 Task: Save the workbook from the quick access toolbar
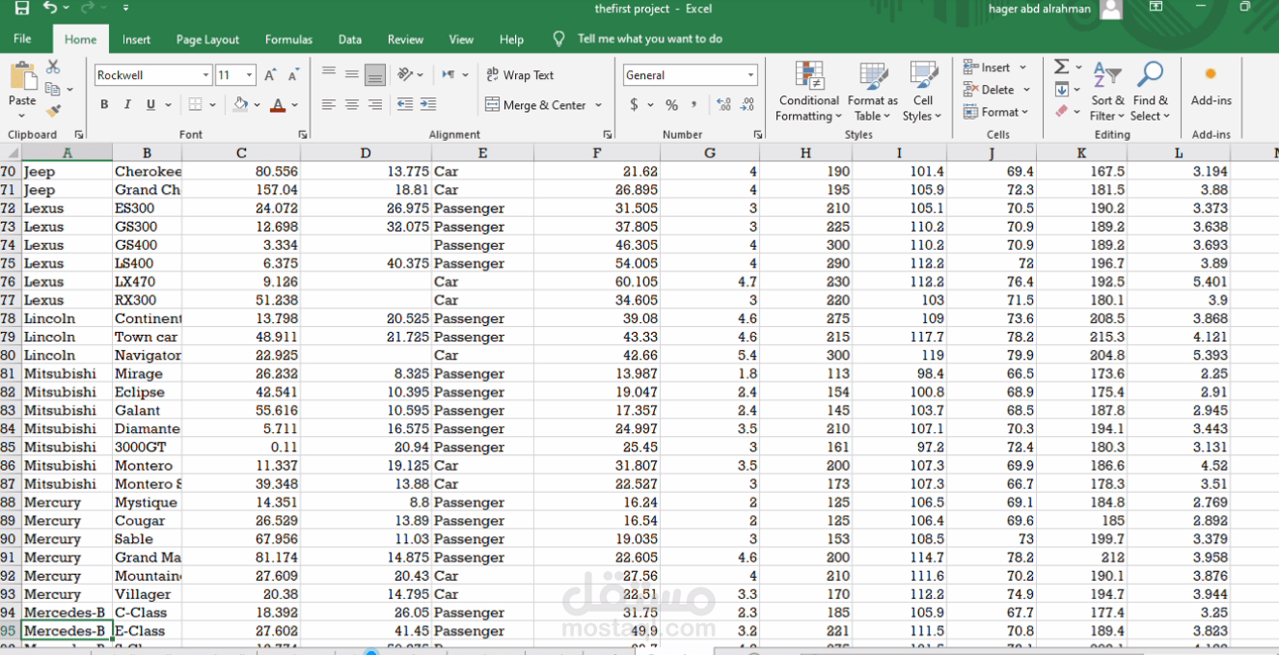(x=22, y=9)
